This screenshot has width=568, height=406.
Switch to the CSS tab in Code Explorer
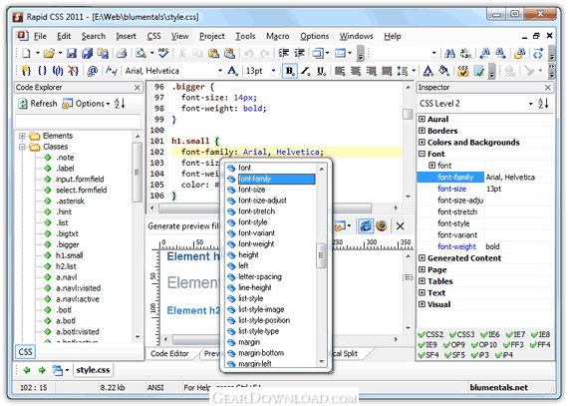point(25,352)
